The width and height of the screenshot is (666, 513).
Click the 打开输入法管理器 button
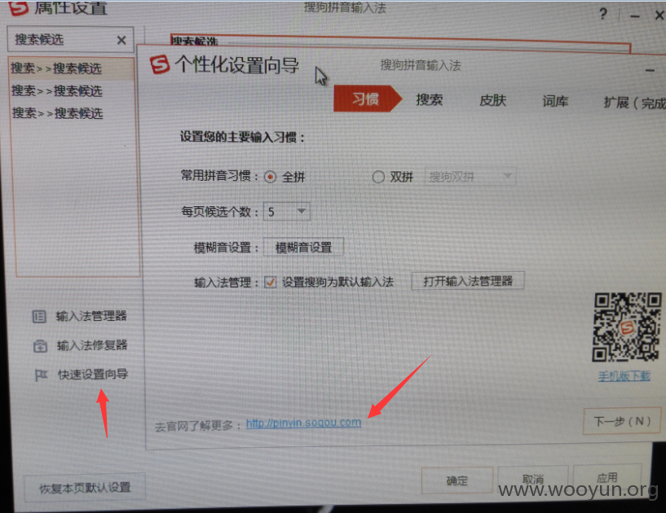[468, 281]
